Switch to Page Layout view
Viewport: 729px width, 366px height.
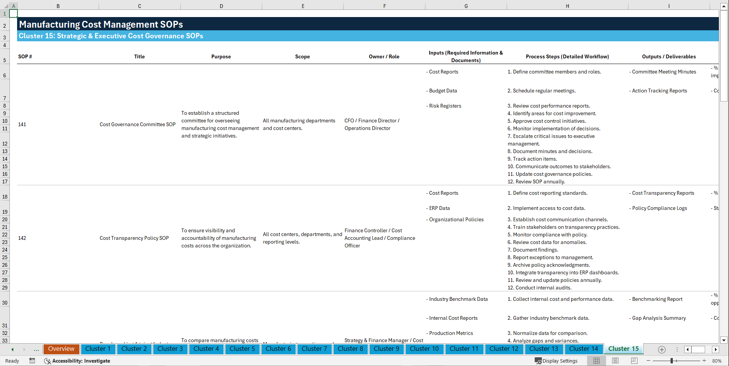[615, 361]
